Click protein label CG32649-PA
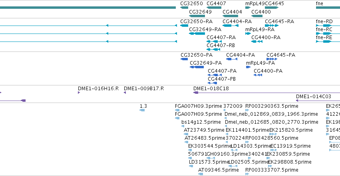The width and height of the screenshot is (340, 176). coord(206,63)
